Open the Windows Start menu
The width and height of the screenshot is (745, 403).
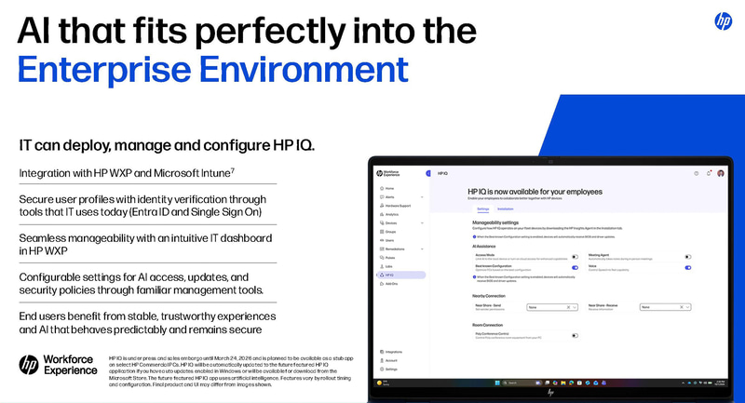pyautogui.click(x=497, y=383)
